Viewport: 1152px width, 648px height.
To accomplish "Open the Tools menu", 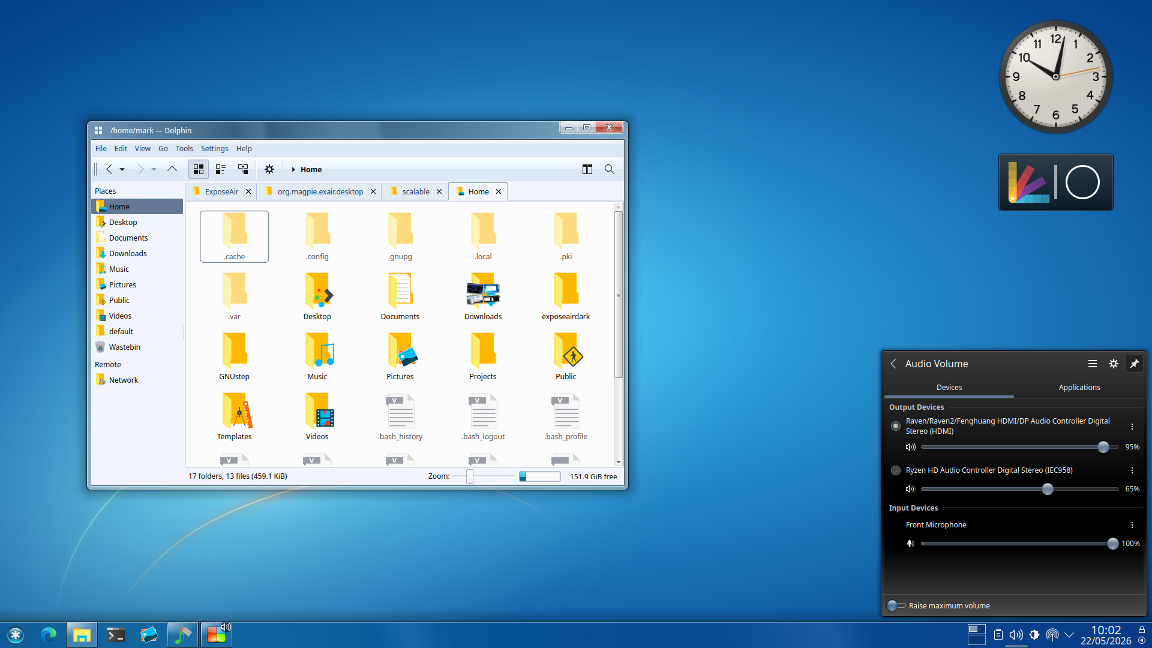I will coord(184,148).
